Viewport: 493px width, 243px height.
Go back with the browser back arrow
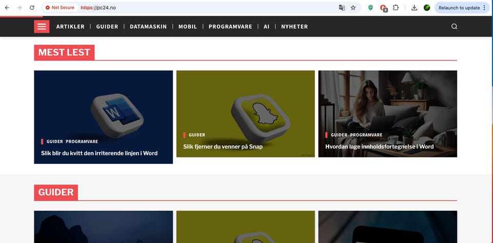(x=7, y=8)
